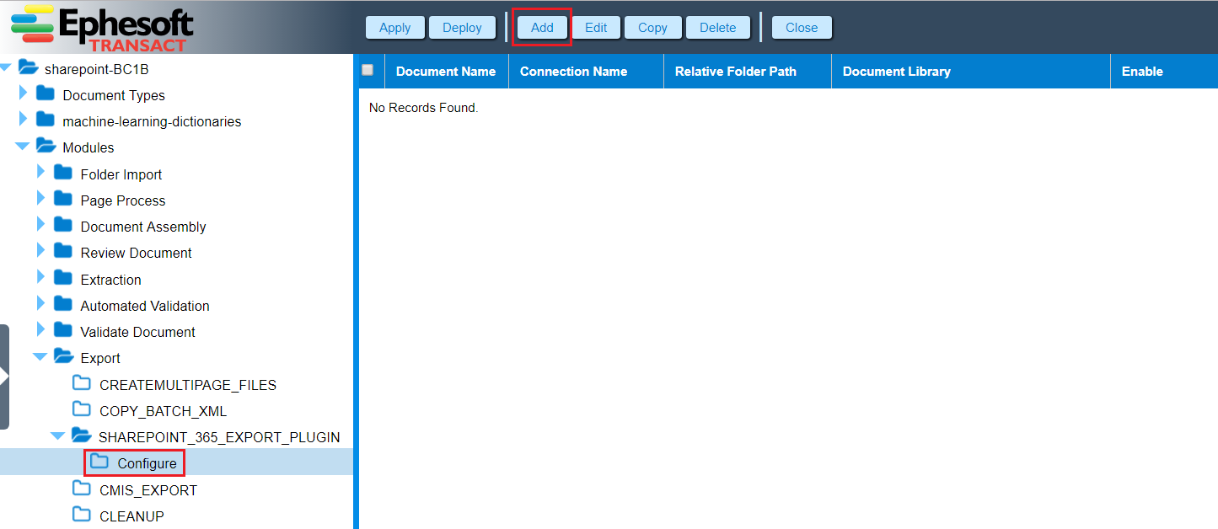Select the CREATEMULTIPAGE_FILES tree item label
1218x529 pixels.
pos(188,385)
